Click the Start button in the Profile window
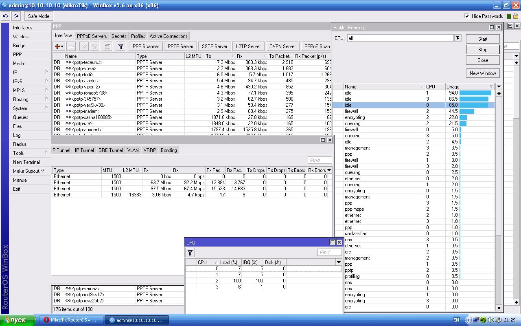This screenshot has width=521, height=326. pos(483,39)
